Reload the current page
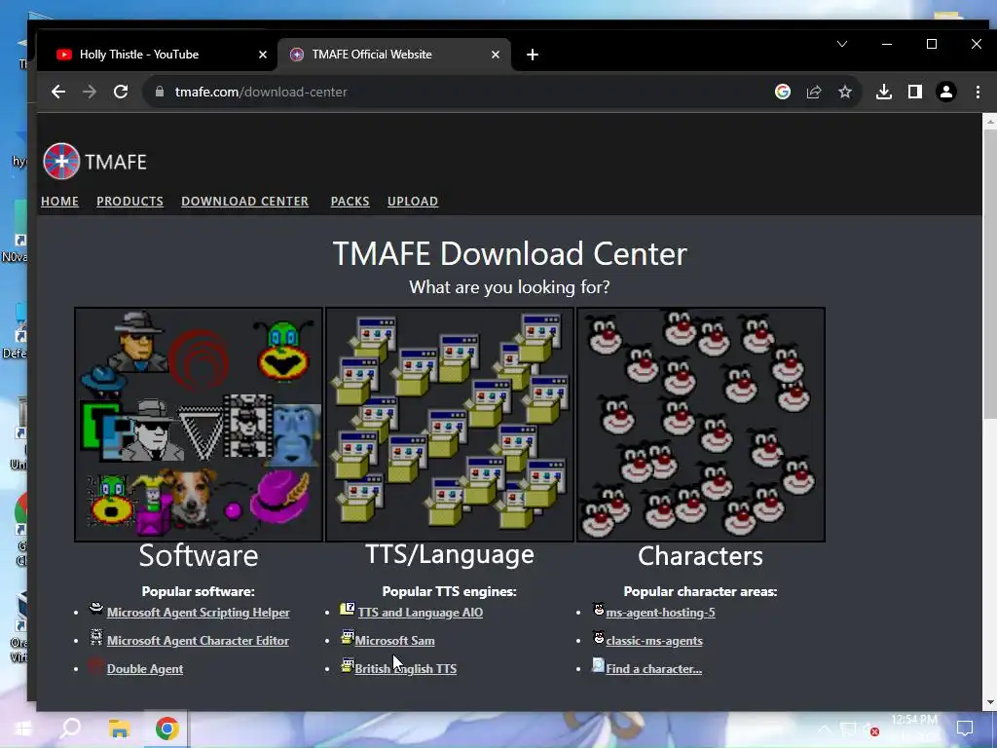997x748 pixels. (x=121, y=92)
